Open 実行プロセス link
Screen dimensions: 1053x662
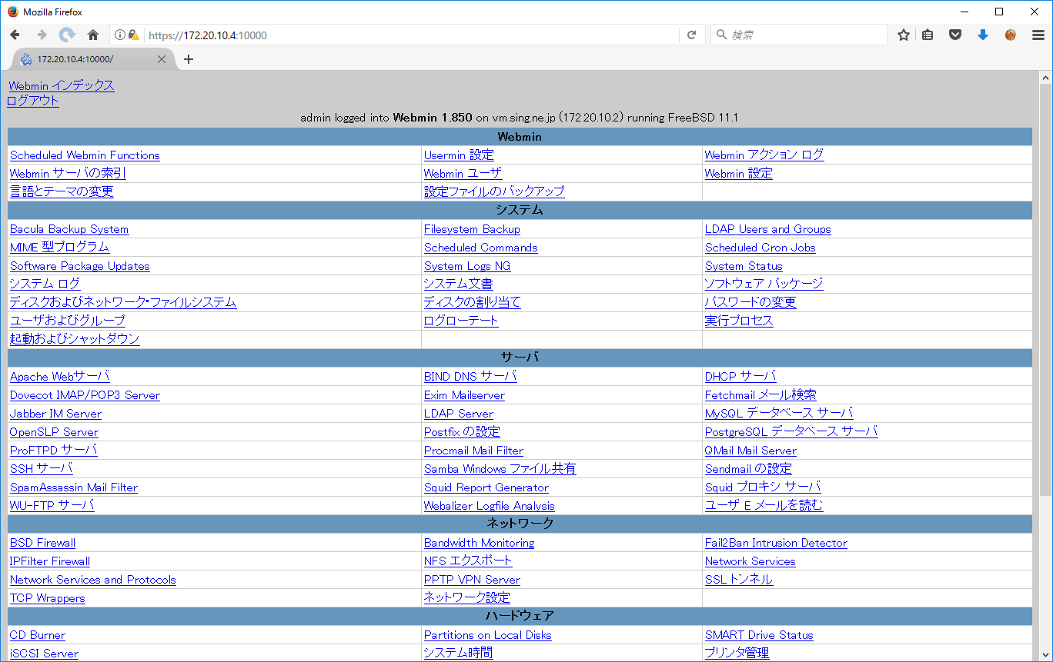point(739,321)
